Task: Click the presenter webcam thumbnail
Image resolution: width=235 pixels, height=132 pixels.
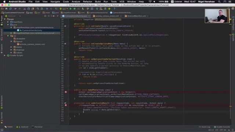Action: tap(217, 16)
